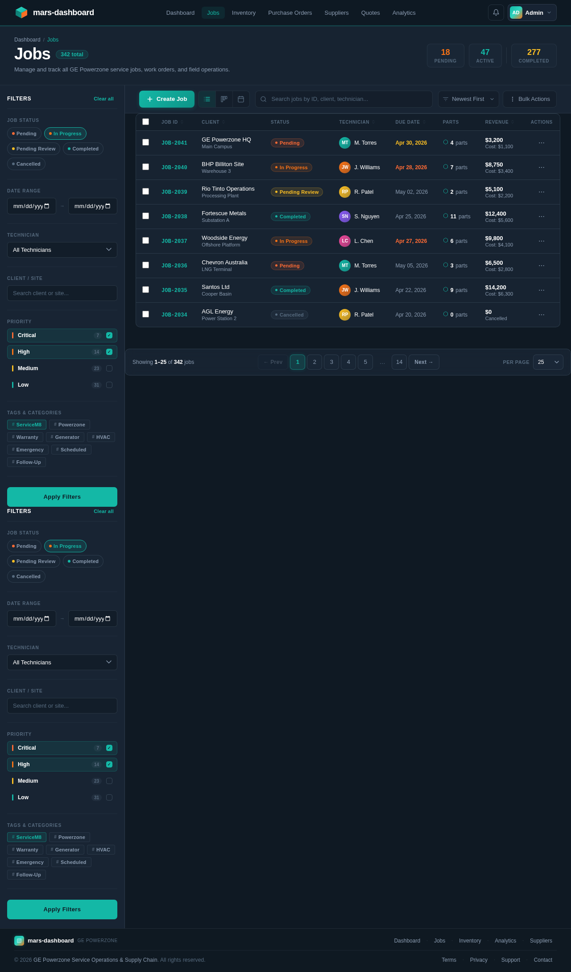Open the Admin user menu
This screenshot has height=972, width=571.
click(x=532, y=13)
